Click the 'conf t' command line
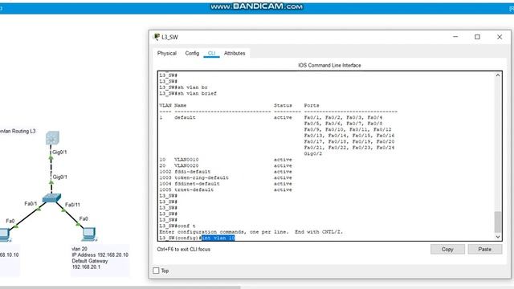The height and width of the screenshot is (289, 514). (x=177, y=226)
